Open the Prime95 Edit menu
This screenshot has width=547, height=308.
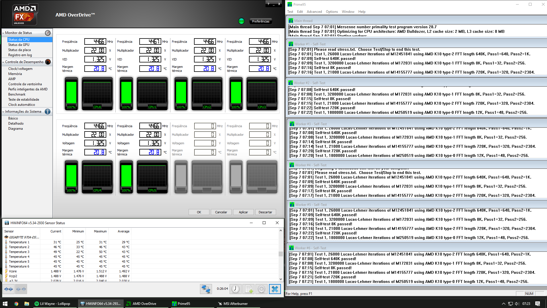pos(300,12)
